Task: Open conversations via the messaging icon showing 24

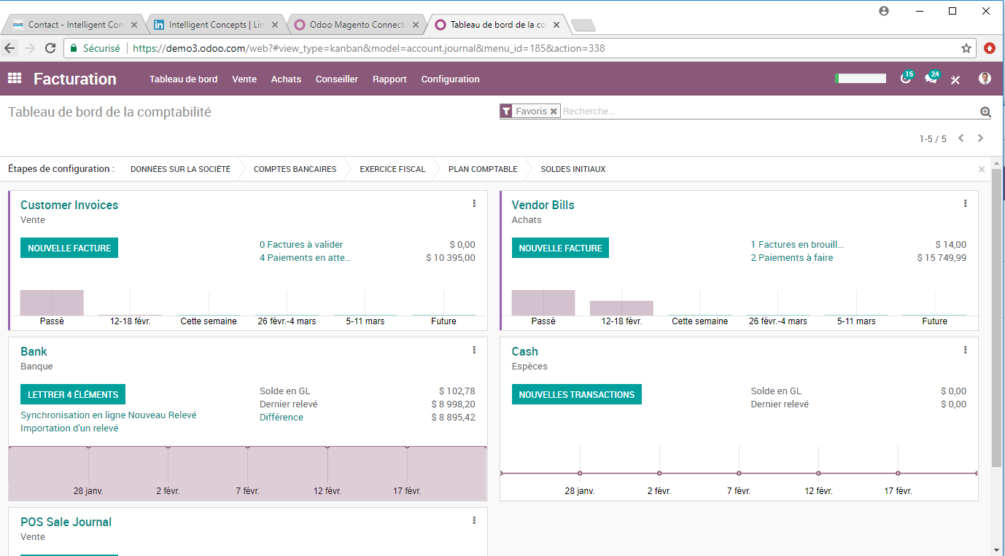Action: (931, 79)
